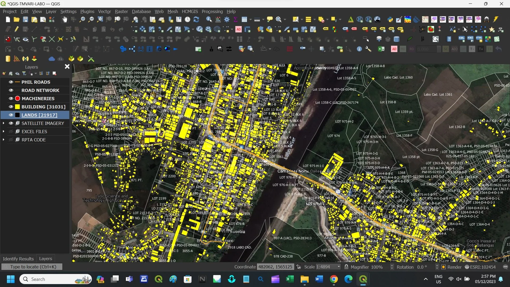This screenshot has width=510, height=287.
Task: Select the Pan Map hand tool
Action: tap(65, 19)
